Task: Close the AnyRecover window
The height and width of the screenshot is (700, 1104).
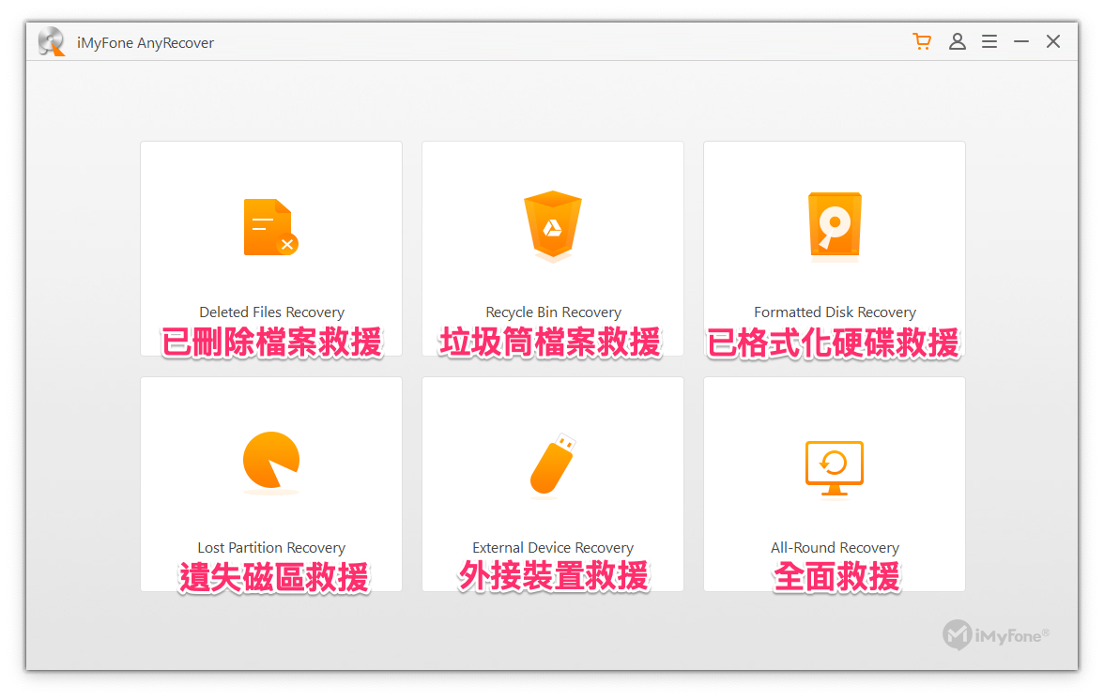Action: (x=1053, y=41)
